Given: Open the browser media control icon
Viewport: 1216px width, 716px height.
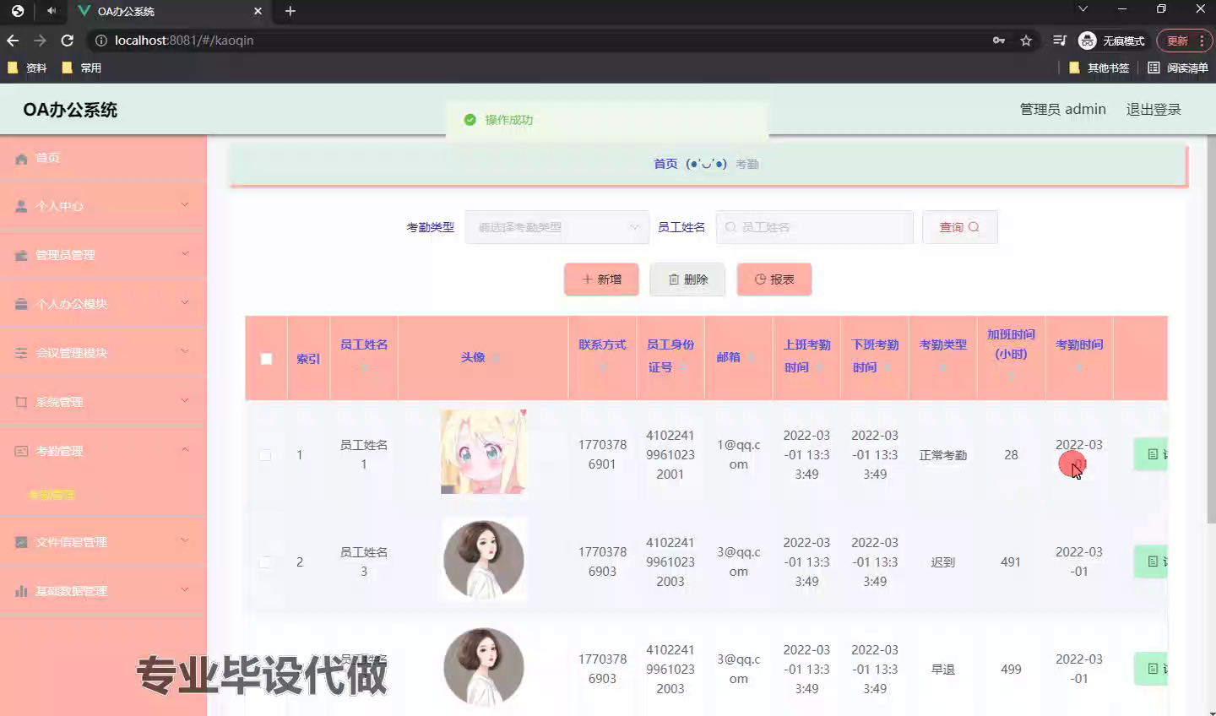Looking at the screenshot, I should tap(1060, 41).
